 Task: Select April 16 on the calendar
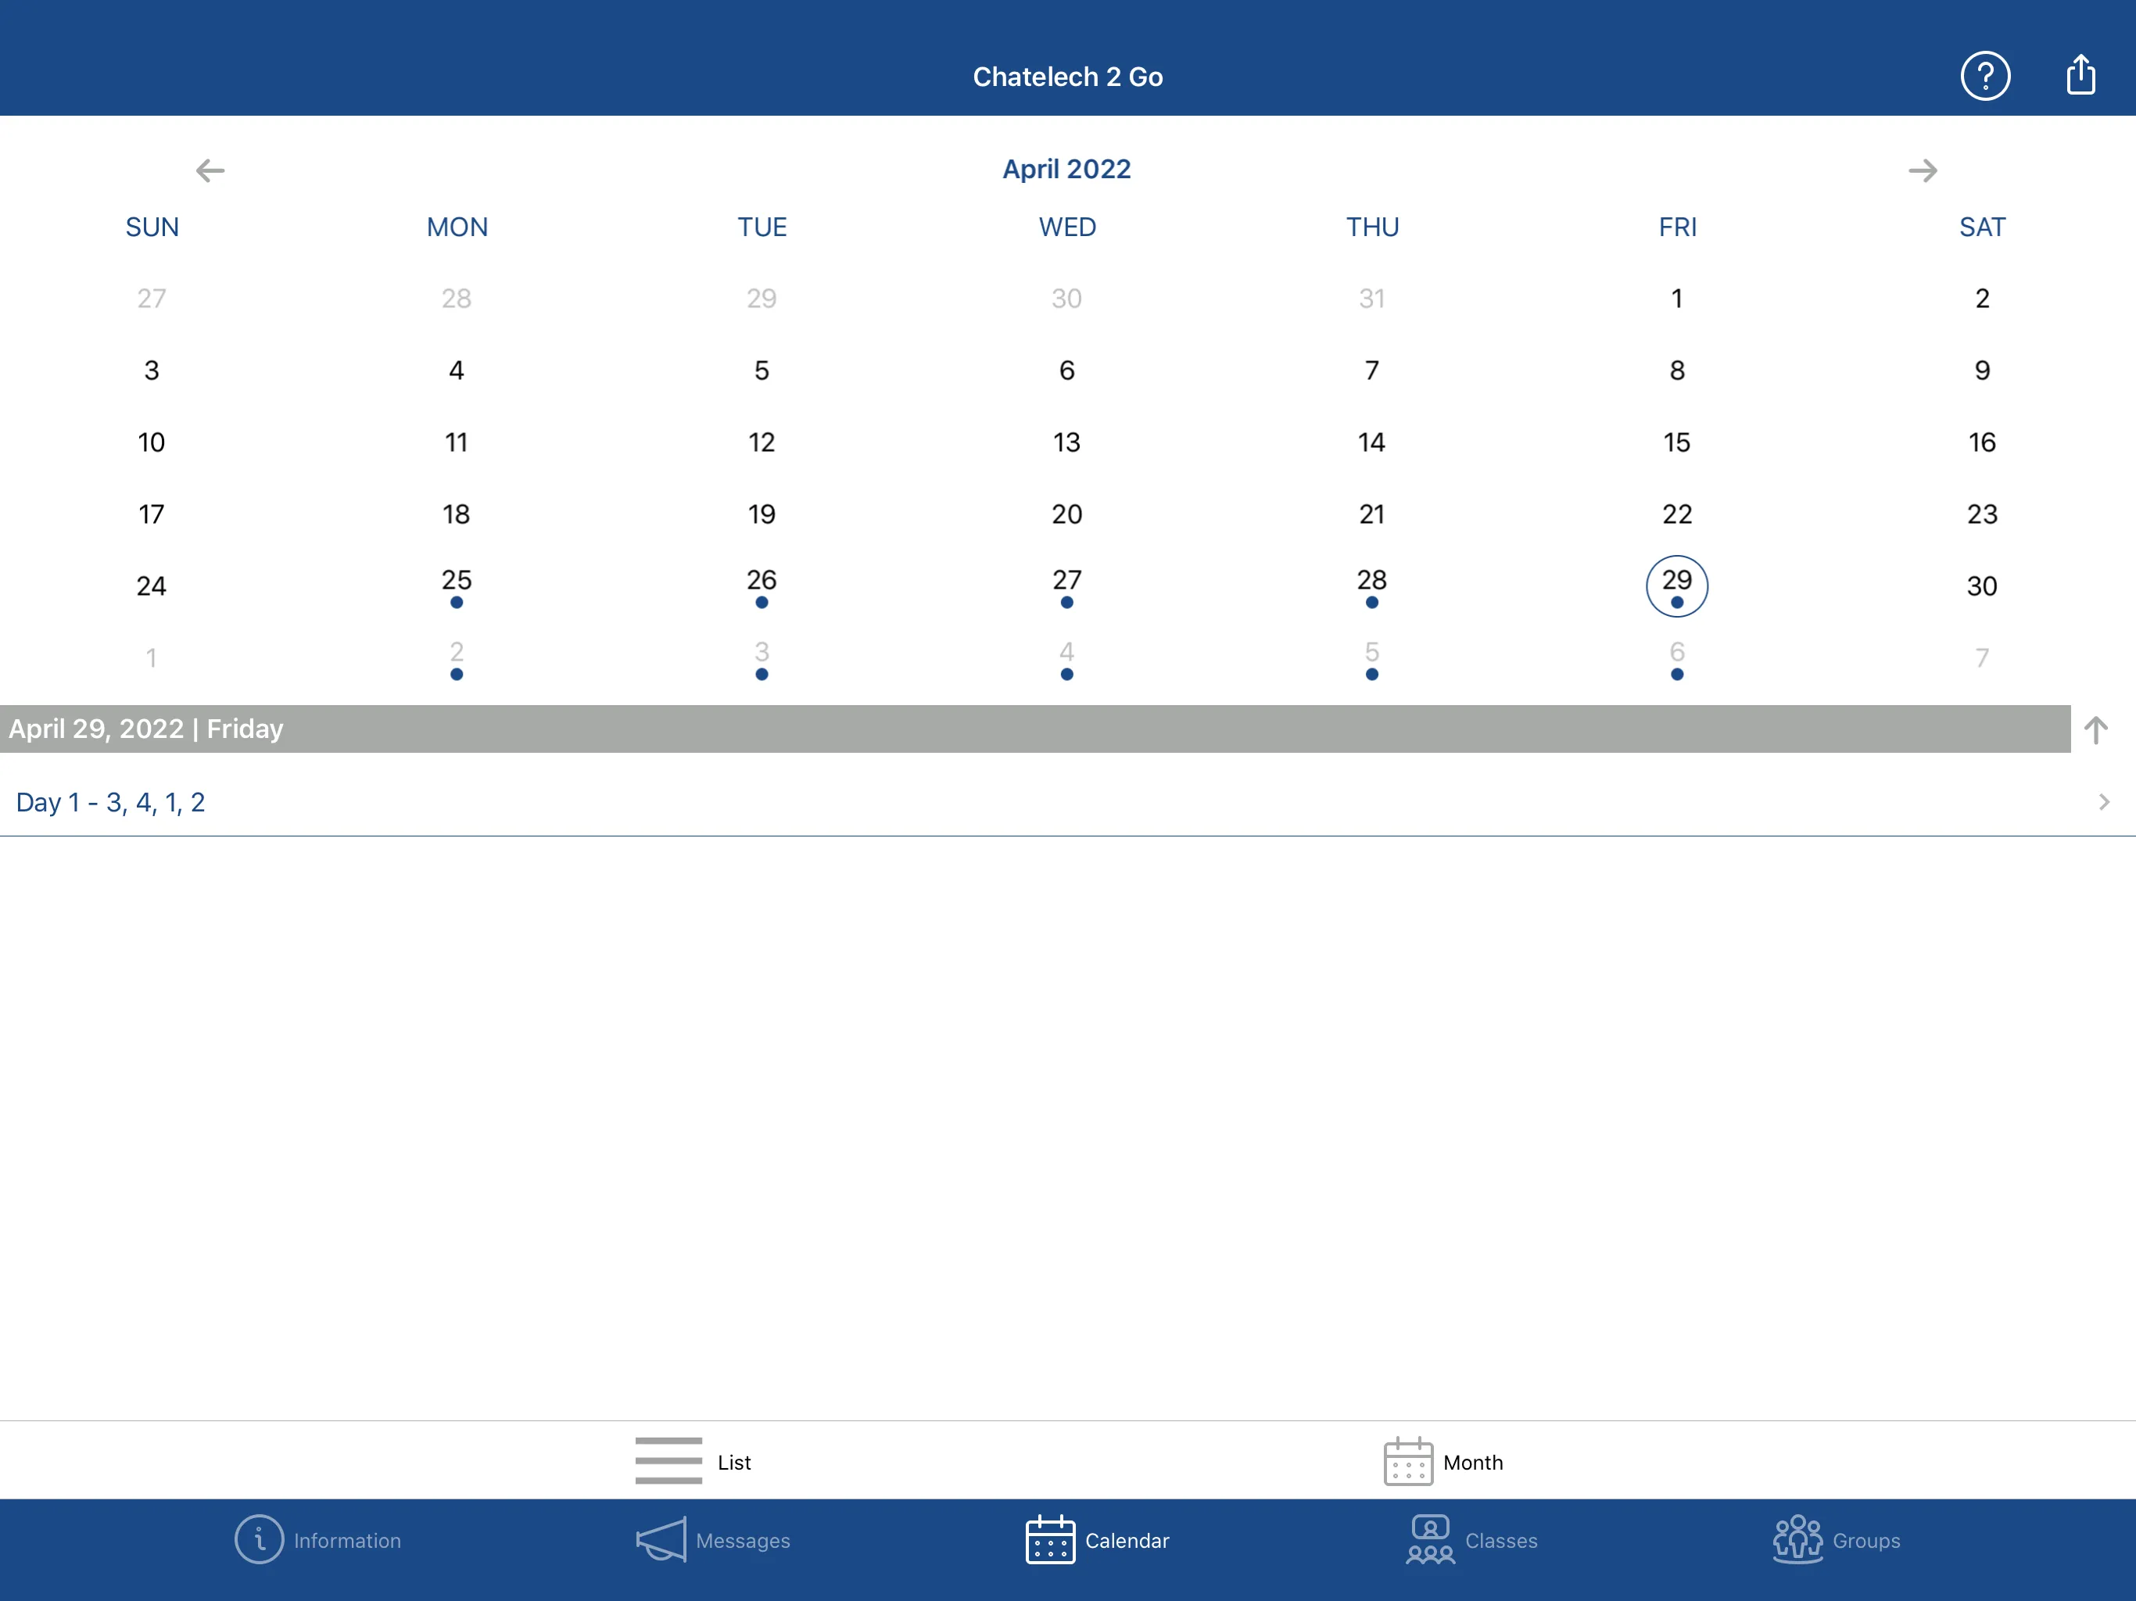(1981, 442)
